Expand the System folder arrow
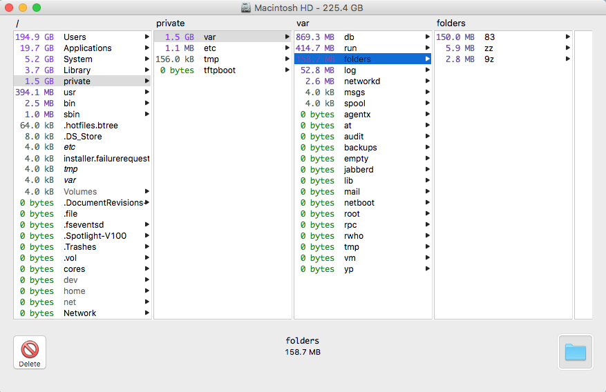The image size is (606, 392). (147, 59)
